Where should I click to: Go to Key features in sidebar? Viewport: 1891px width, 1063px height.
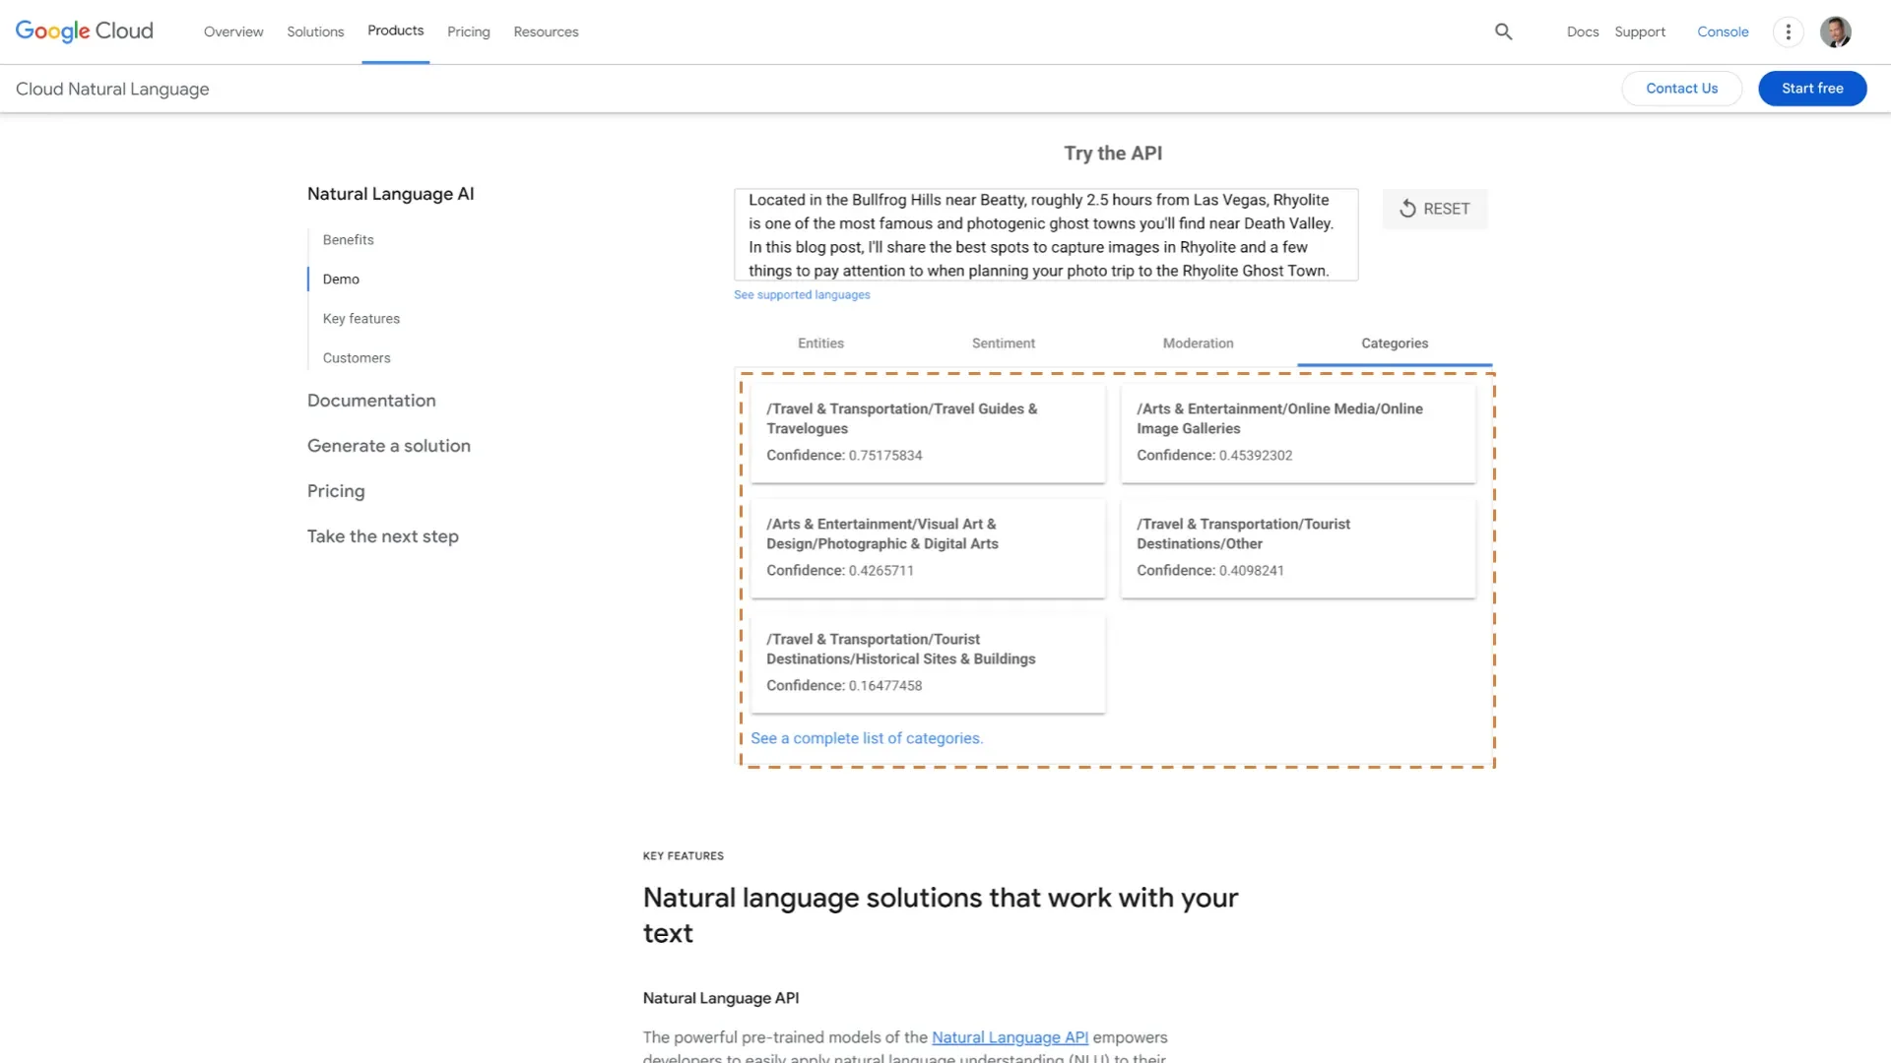[x=360, y=319]
